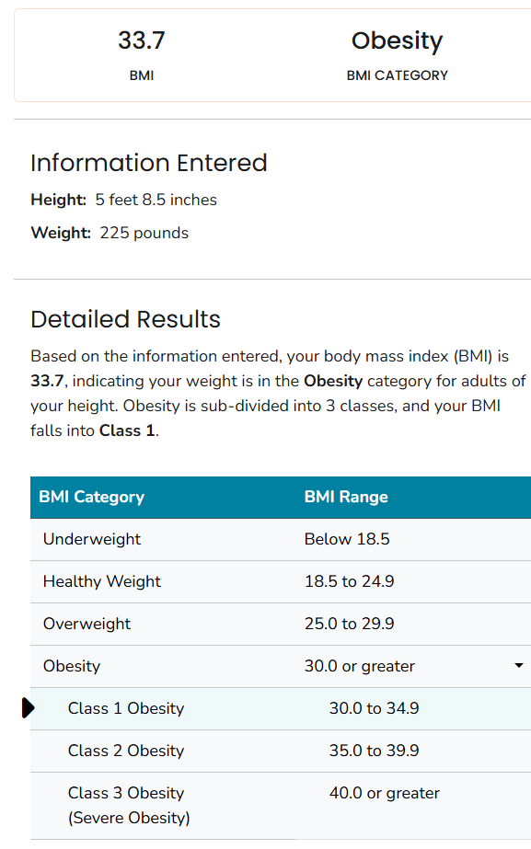This screenshot has height=849, width=531.
Task: Click the Healthy Weight category row
Action: pos(281,581)
